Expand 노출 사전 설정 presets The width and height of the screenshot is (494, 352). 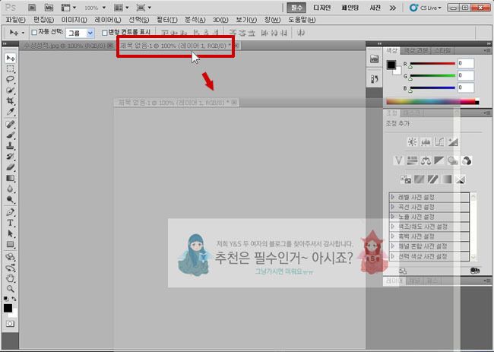tap(393, 217)
